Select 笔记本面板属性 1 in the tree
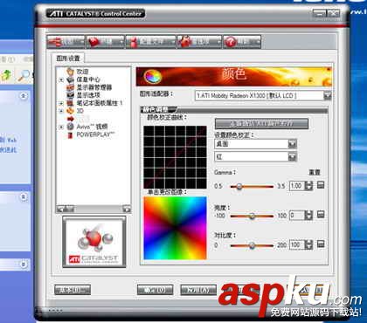 coord(100,103)
